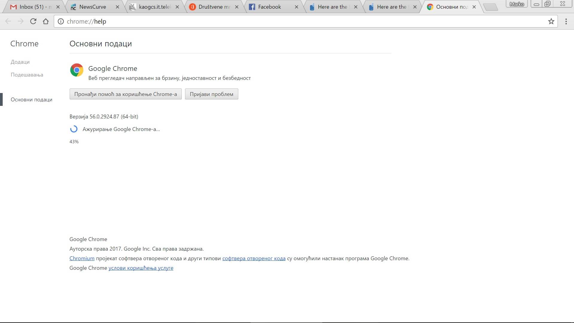This screenshot has height=323, width=574.
Task: Open the Chromium link
Action: coord(82,258)
